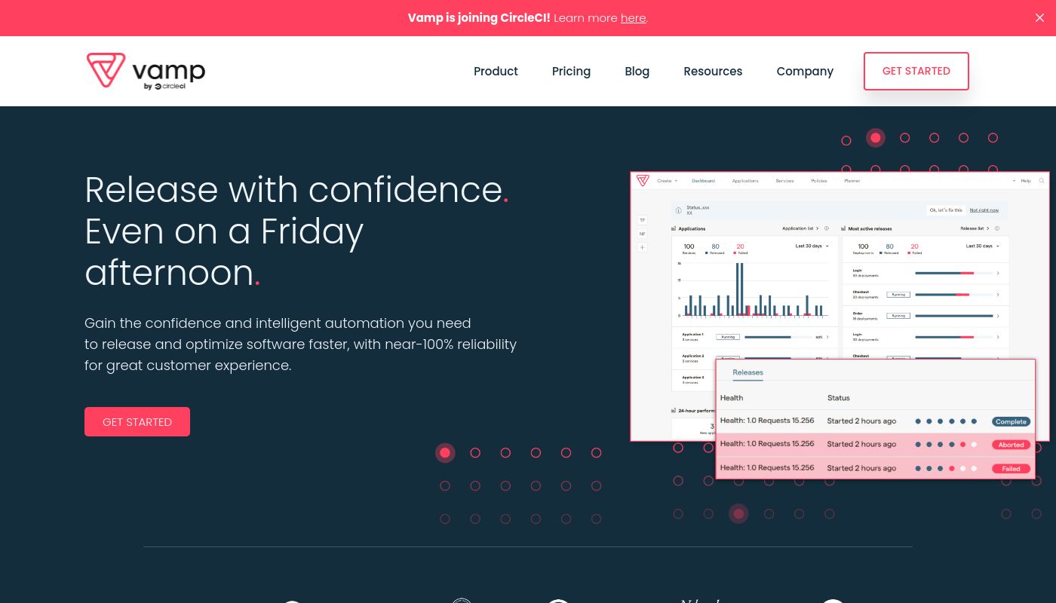Viewport: 1056px width, 603px height.
Task: Click the red GET STARTED hero button
Action: click(x=137, y=421)
